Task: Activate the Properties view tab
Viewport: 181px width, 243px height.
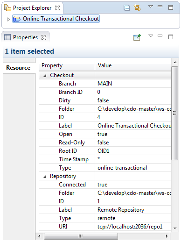Action: [25, 37]
